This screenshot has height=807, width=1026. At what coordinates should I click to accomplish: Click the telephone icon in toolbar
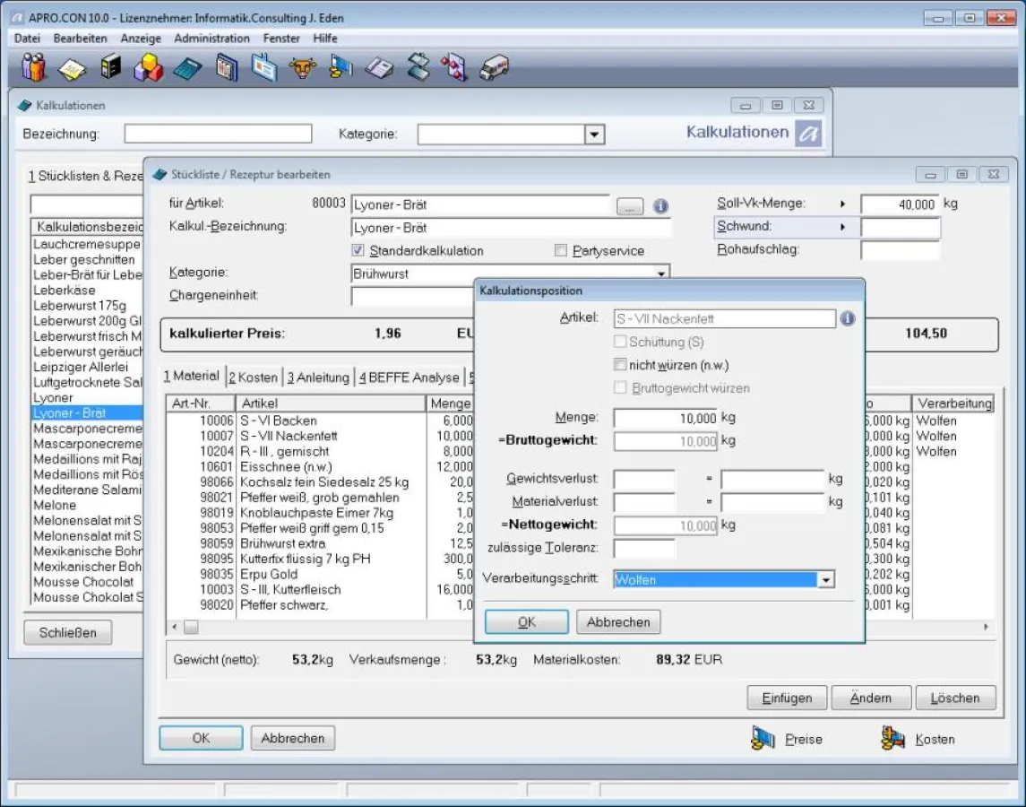pyautogui.click(x=379, y=68)
